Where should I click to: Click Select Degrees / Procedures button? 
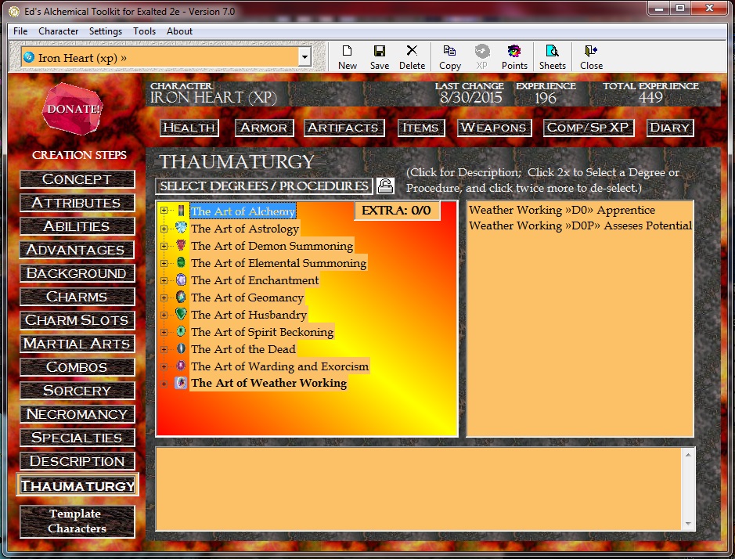(x=264, y=186)
